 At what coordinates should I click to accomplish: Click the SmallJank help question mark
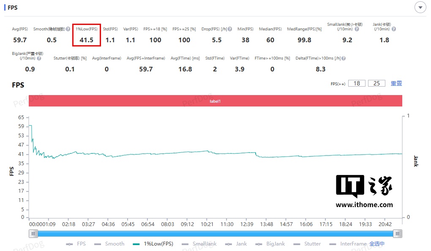(357, 29)
